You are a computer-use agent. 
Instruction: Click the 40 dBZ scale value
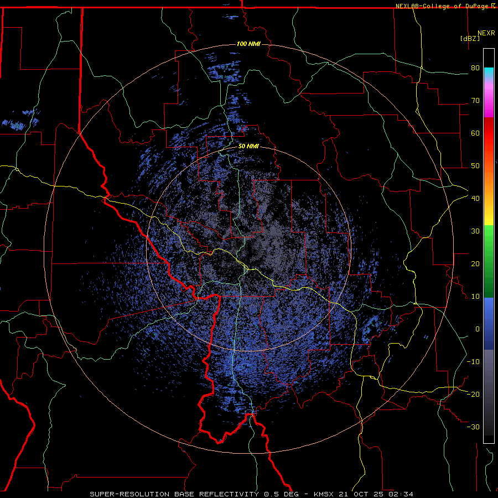(x=475, y=199)
